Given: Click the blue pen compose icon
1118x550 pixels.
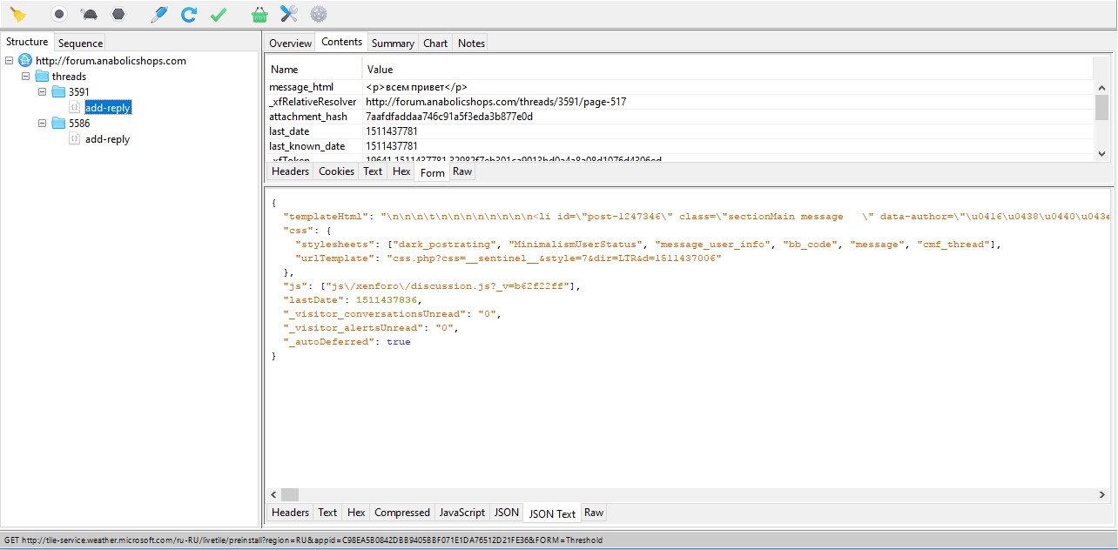Looking at the screenshot, I should pyautogui.click(x=158, y=14).
